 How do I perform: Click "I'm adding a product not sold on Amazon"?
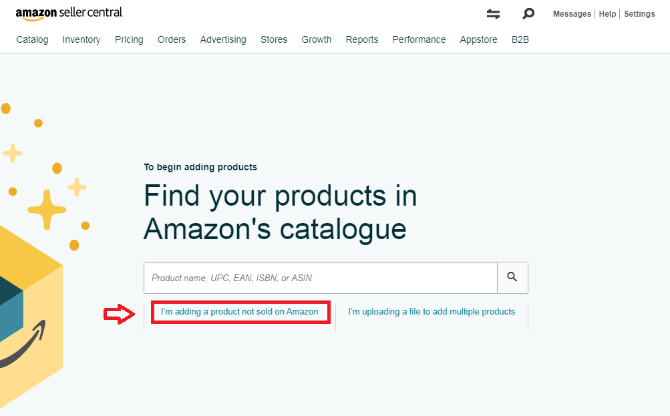240,312
